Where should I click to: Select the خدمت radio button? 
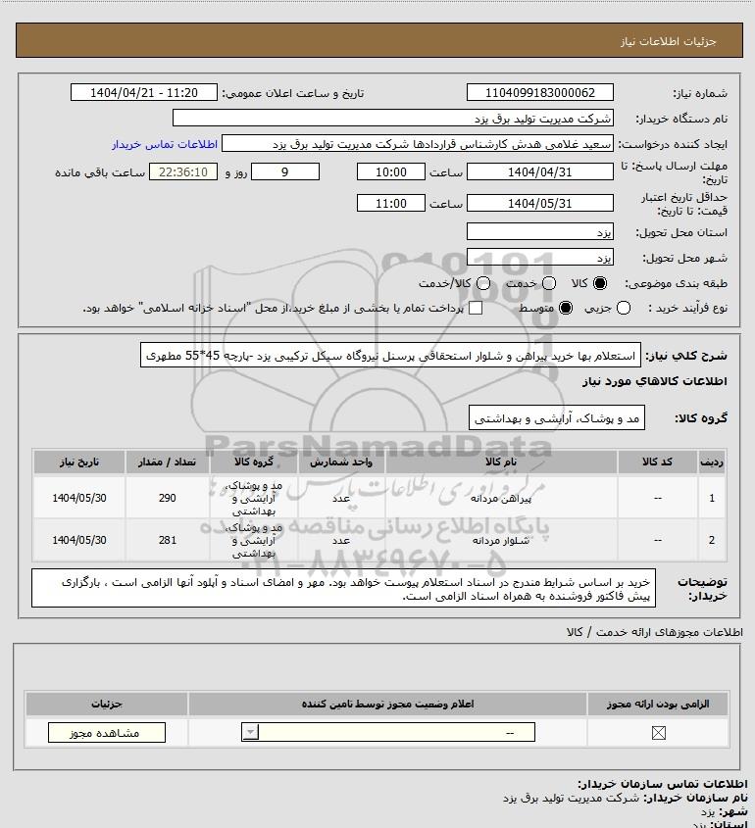coord(549,283)
